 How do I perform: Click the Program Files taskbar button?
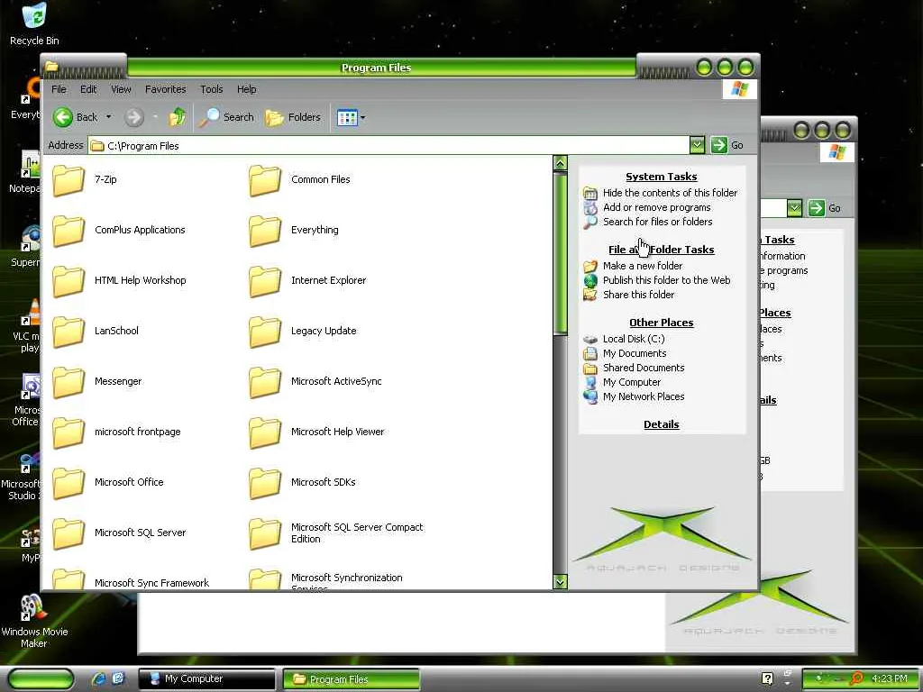click(x=351, y=679)
